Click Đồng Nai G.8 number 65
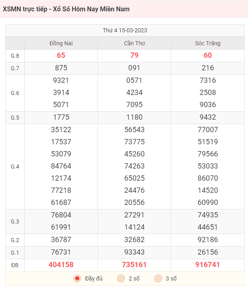This screenshot has height=291, width=248. pos(61,55)
